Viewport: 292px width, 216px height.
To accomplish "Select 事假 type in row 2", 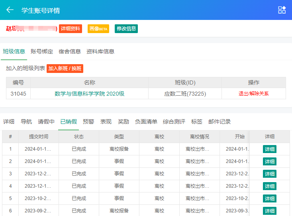I will tap(119, 161).
